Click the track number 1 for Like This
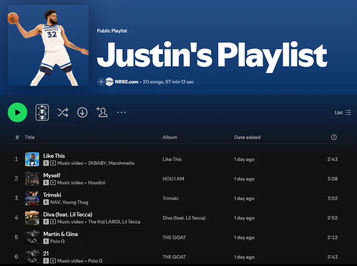Image resolution: width=357 pixels, height=266 pixels. click(16, 159)
